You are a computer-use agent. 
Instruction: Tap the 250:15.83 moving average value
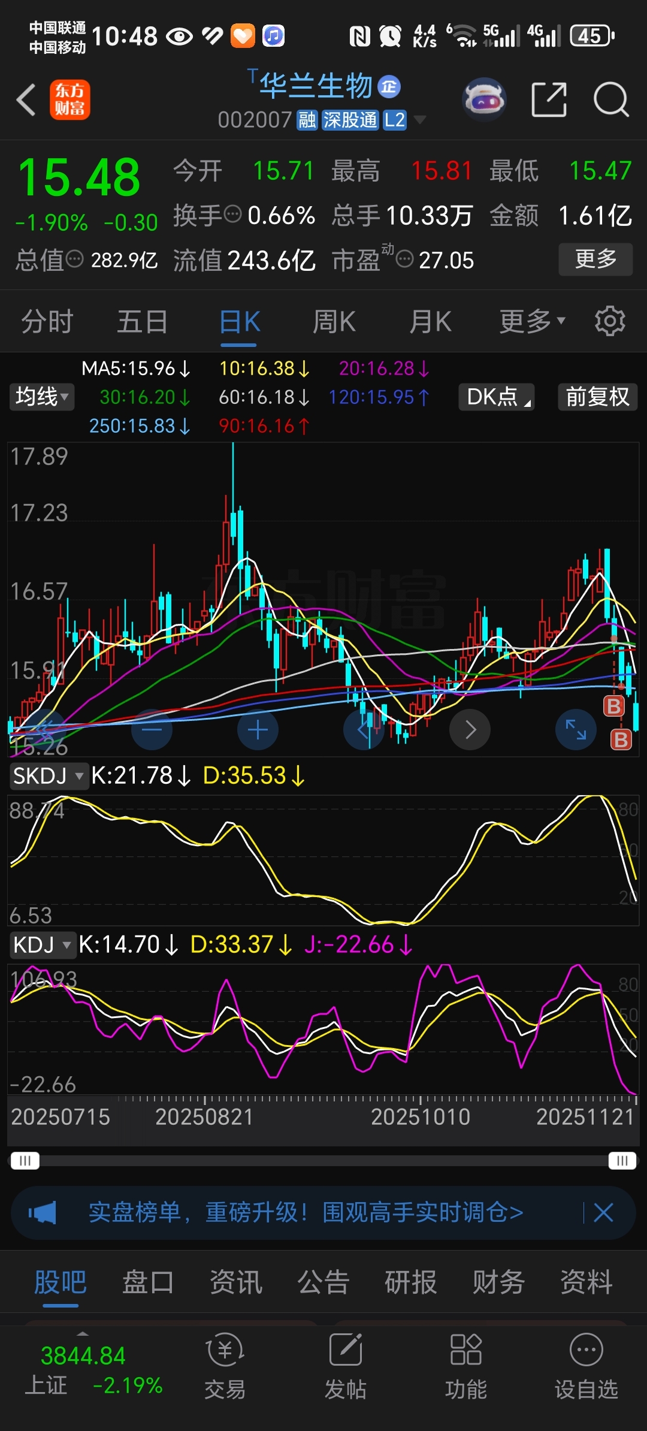[140, 426]
